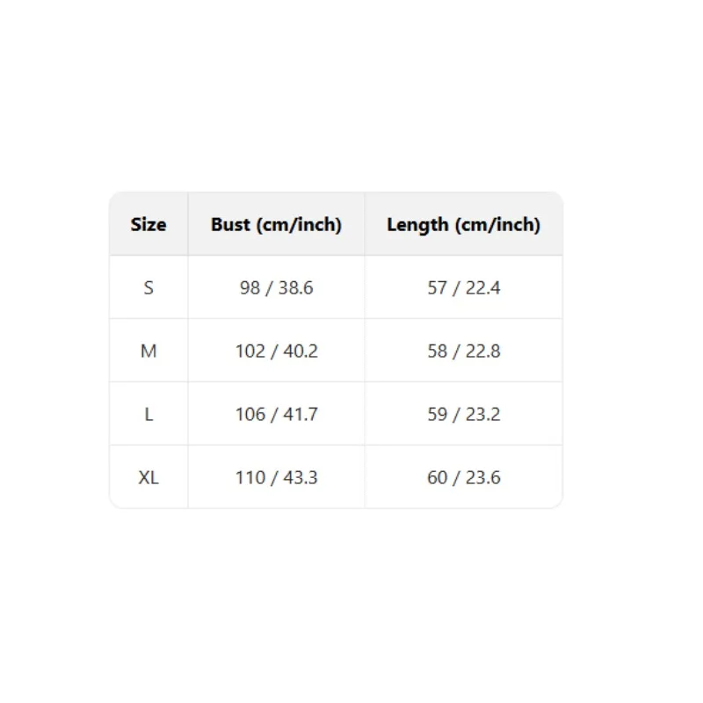The image size is (703, 703).
Task: Select the L size cell
Action: 149,414
